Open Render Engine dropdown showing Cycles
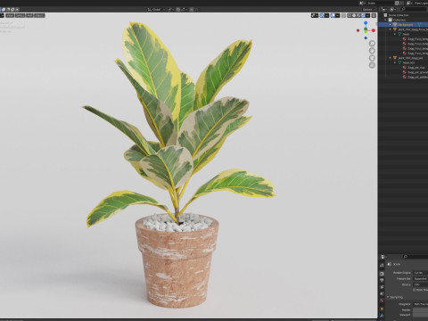The width and height of the screenshot is (428, 321). click(420, 273)
